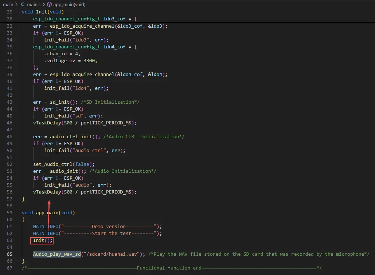Click the C file icon in breadcrumb
375x275 pixels.
click(x=23, y=5)
